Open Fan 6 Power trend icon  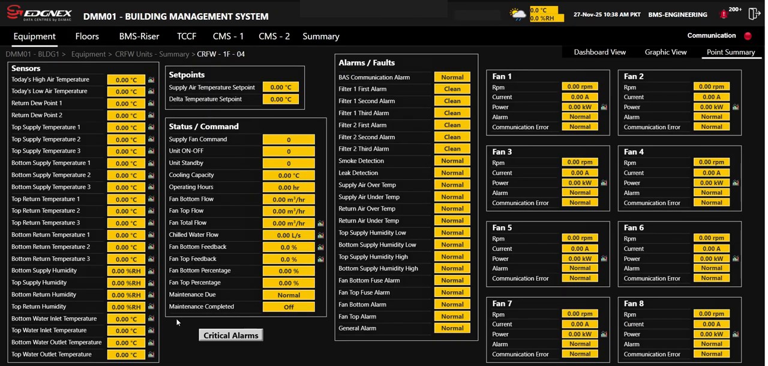[x=735, y=259]
